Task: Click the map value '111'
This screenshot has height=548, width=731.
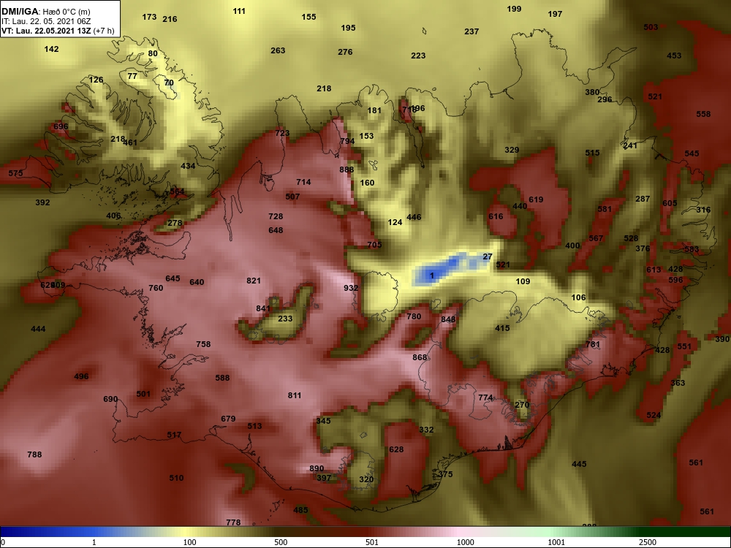Action: click(x=239, y=11)
